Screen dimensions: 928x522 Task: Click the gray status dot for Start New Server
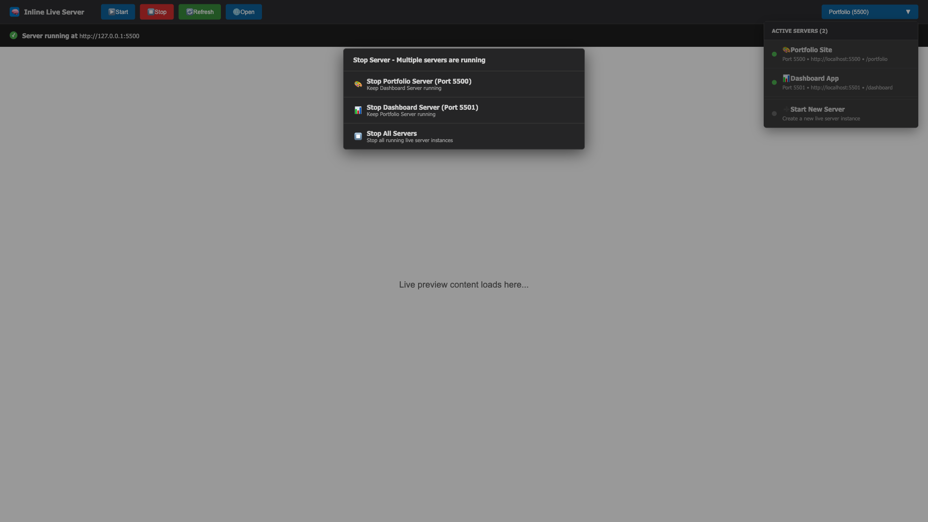point(774,114)
